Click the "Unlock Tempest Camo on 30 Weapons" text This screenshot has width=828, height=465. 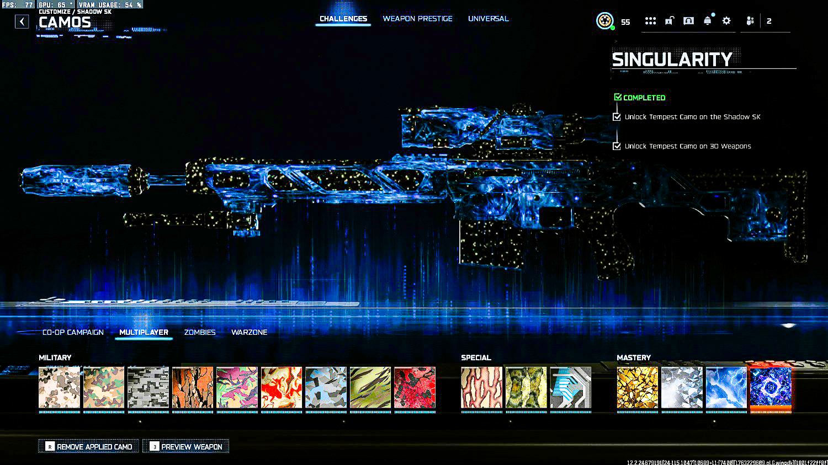click(x=688, y=146)
